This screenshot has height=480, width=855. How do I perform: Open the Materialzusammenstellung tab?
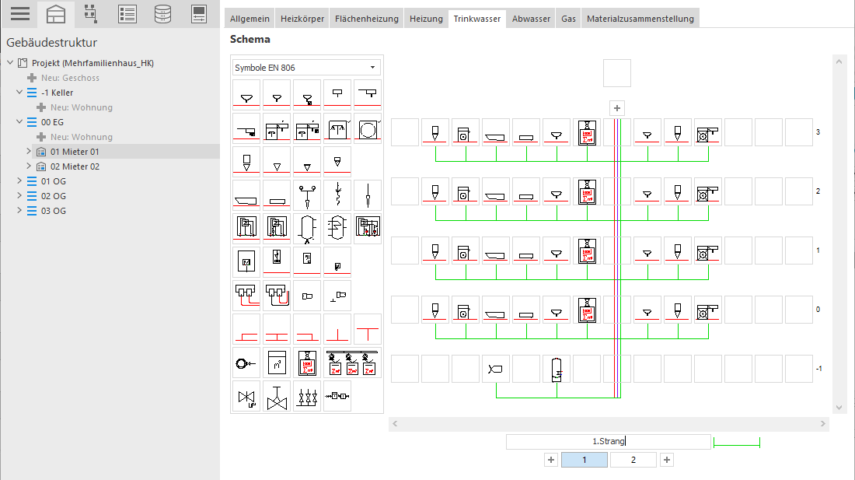coord(640,19)
